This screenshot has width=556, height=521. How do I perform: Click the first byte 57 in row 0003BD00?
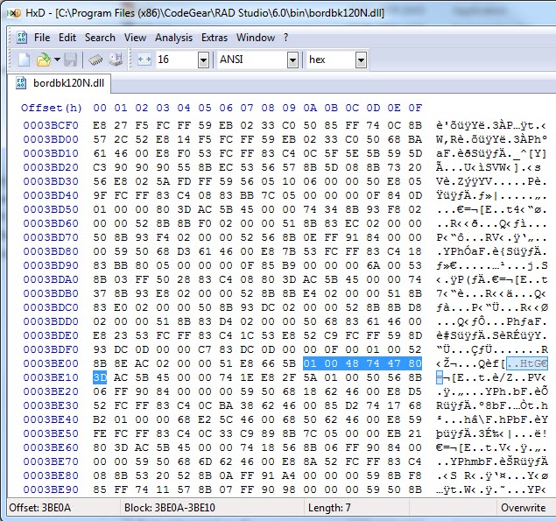[100, 139]
